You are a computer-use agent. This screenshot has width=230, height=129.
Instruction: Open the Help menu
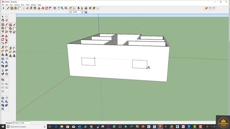coord(39,5)
